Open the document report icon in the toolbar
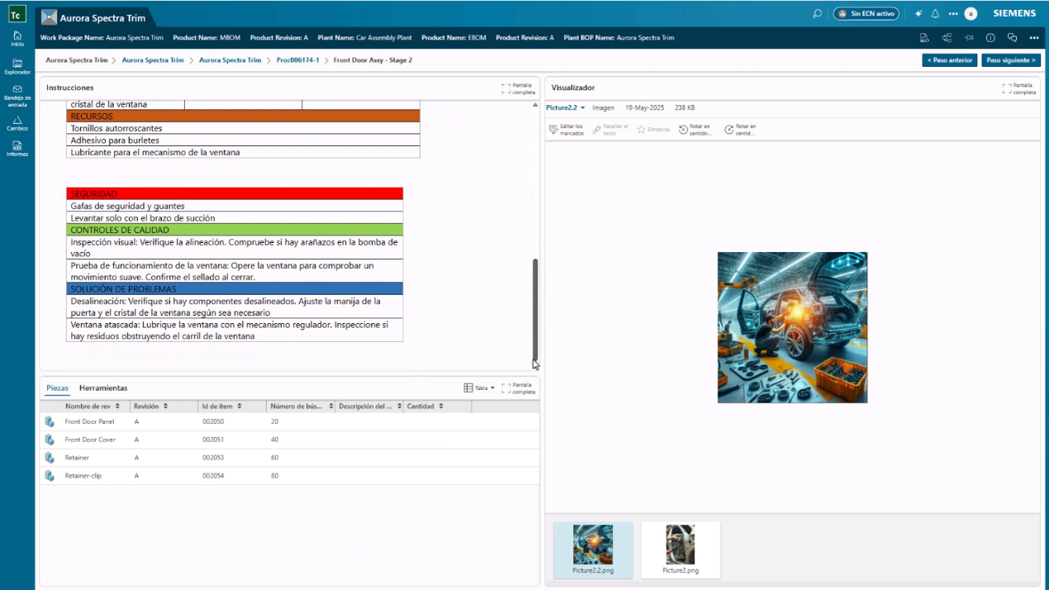This screenshot has height=590, width=1049. coord(924,37)
